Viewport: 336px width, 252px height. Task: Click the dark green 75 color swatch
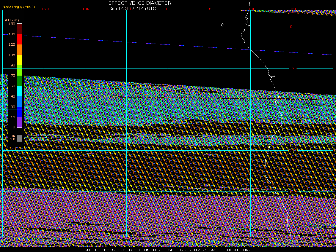click(20, 81)
